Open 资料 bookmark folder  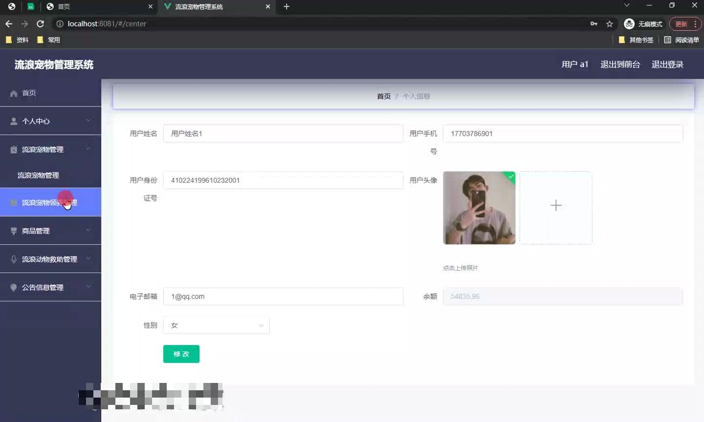coord(17,40)
